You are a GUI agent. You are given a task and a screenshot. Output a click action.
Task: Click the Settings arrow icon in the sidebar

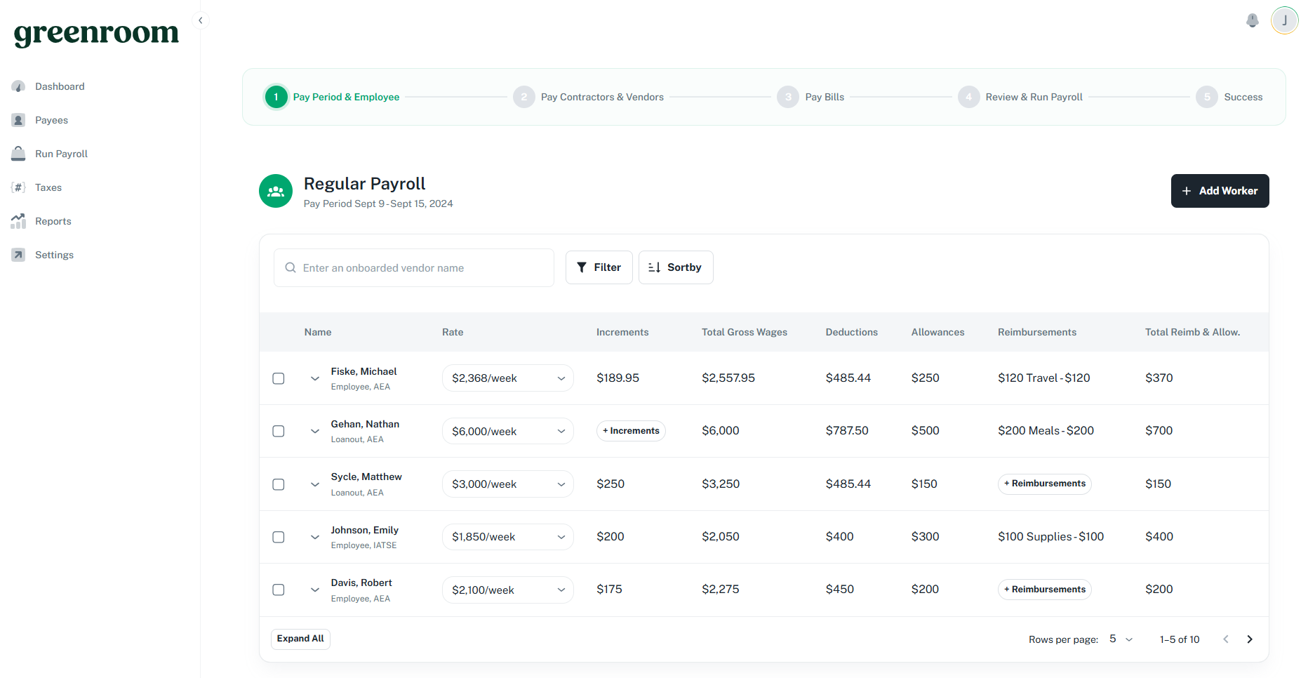18,255
